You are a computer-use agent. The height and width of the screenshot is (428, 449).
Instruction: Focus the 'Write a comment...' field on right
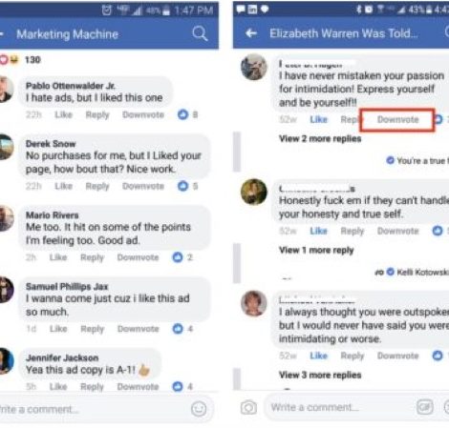[x=338, y=407]
